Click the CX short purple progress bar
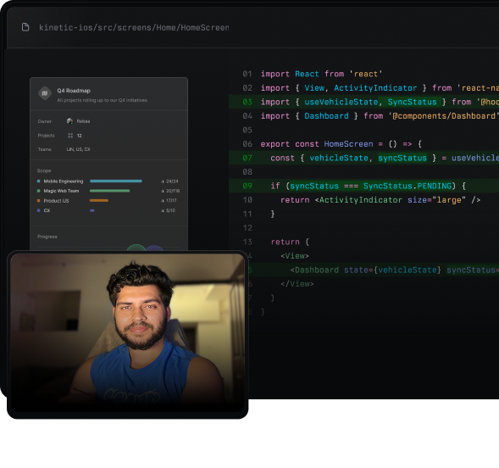Screen dimensions: 499x468 point(92,210)
